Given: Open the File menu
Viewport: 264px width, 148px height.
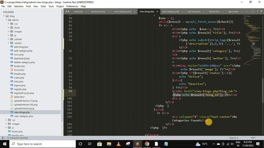Looking at the screenshot, I should coord(3,7).
